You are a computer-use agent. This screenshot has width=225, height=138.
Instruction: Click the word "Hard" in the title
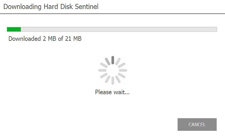click(x=51, y=7)
